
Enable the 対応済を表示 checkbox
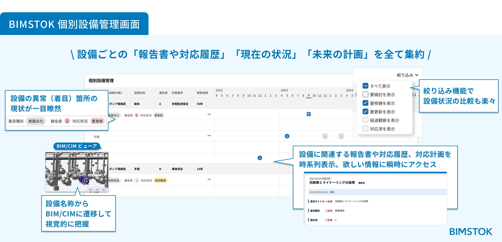pos(366,128)
